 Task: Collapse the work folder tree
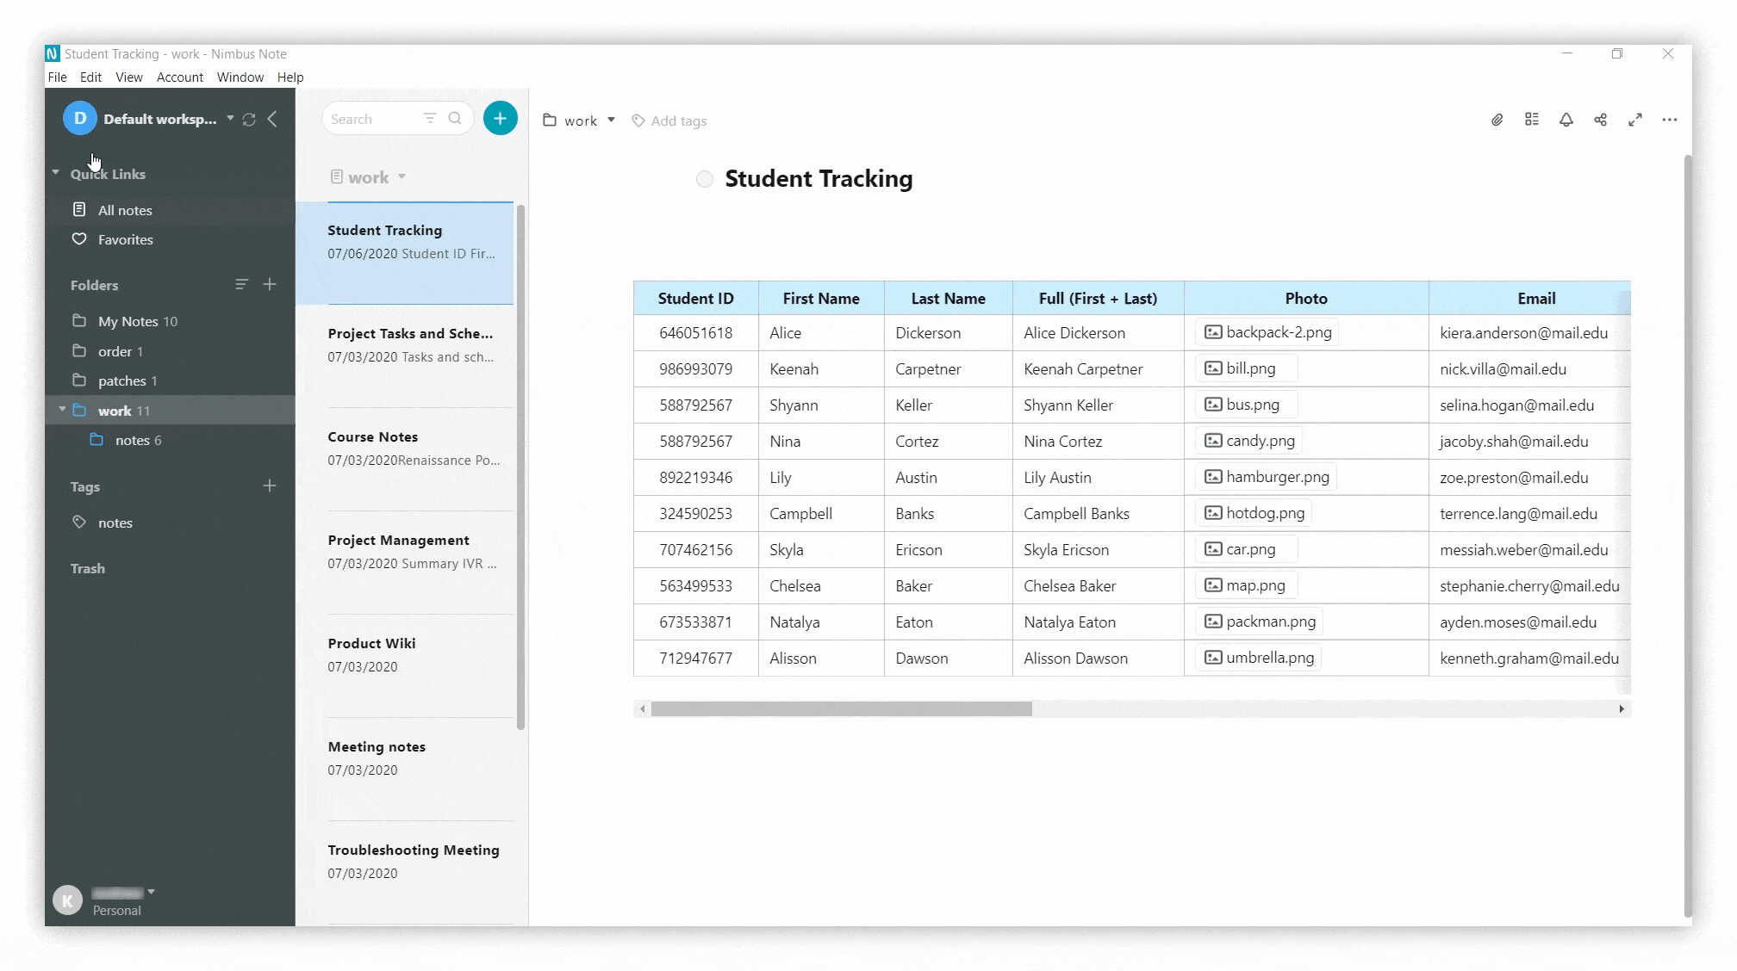pyautogui.click(x=62, y=410)
